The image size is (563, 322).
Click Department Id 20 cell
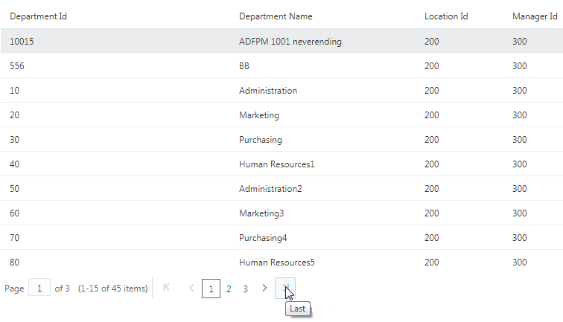tap(14, 115)
